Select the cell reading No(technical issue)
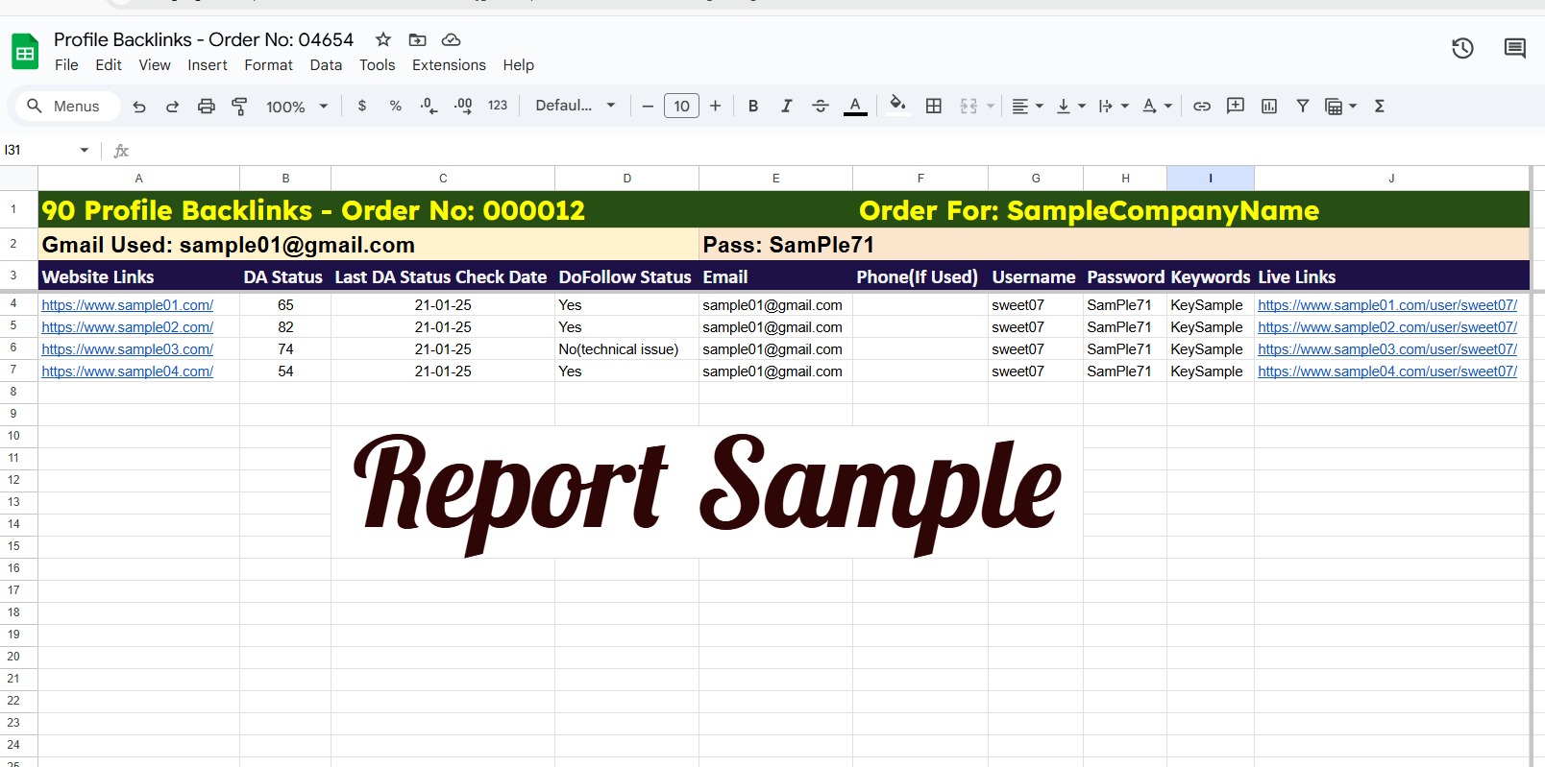Screen dimensions: 1545x767 [x=626, y=349]
